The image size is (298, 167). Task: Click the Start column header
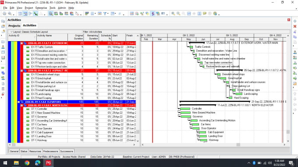pyautogui.click(x=119, y=37)
